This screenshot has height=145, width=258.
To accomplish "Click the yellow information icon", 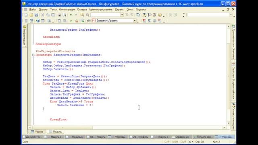I will pyautogui.click(x=160, y=15).
